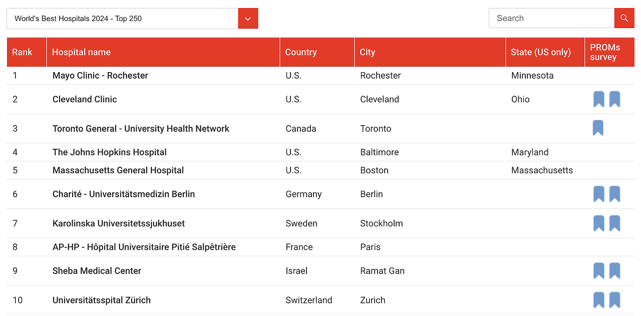Click rank number 1 cell
Image resolution: width=641 pixels, height=316 pixels.
[15, 76]
